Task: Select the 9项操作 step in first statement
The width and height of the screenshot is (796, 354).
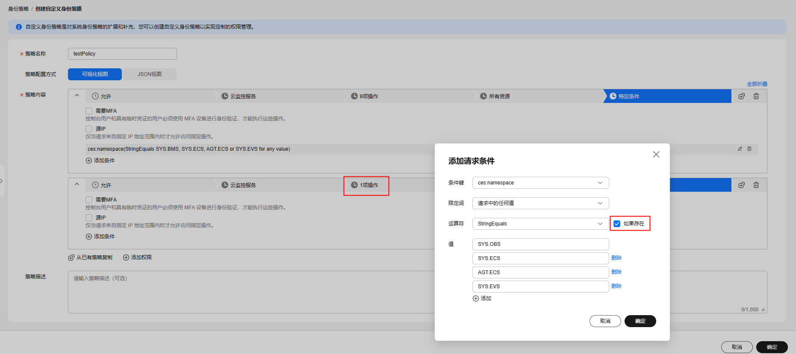Action: pyautogui.click(x=368, y=97)
